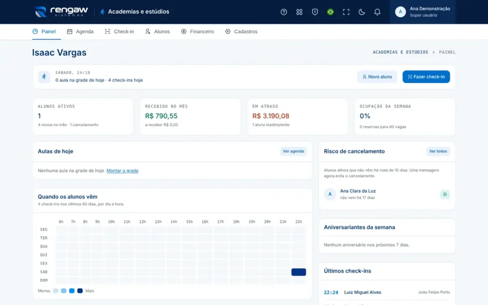Click the Rengaw Sistemas logo

(61, 12)
